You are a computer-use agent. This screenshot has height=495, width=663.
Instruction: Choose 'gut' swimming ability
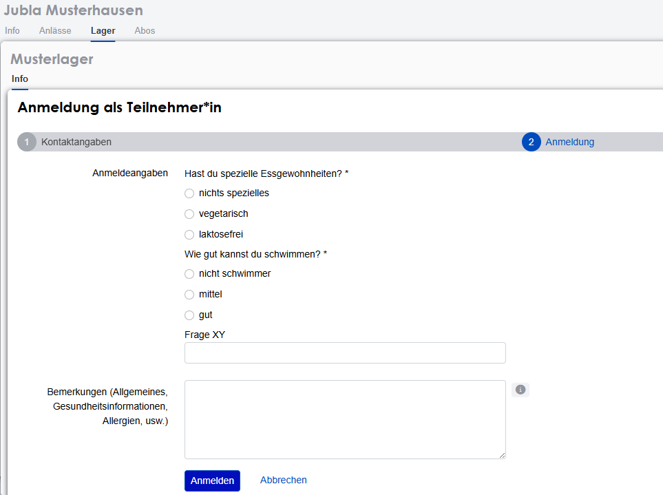pyautogui.click(x=189, y=315)
